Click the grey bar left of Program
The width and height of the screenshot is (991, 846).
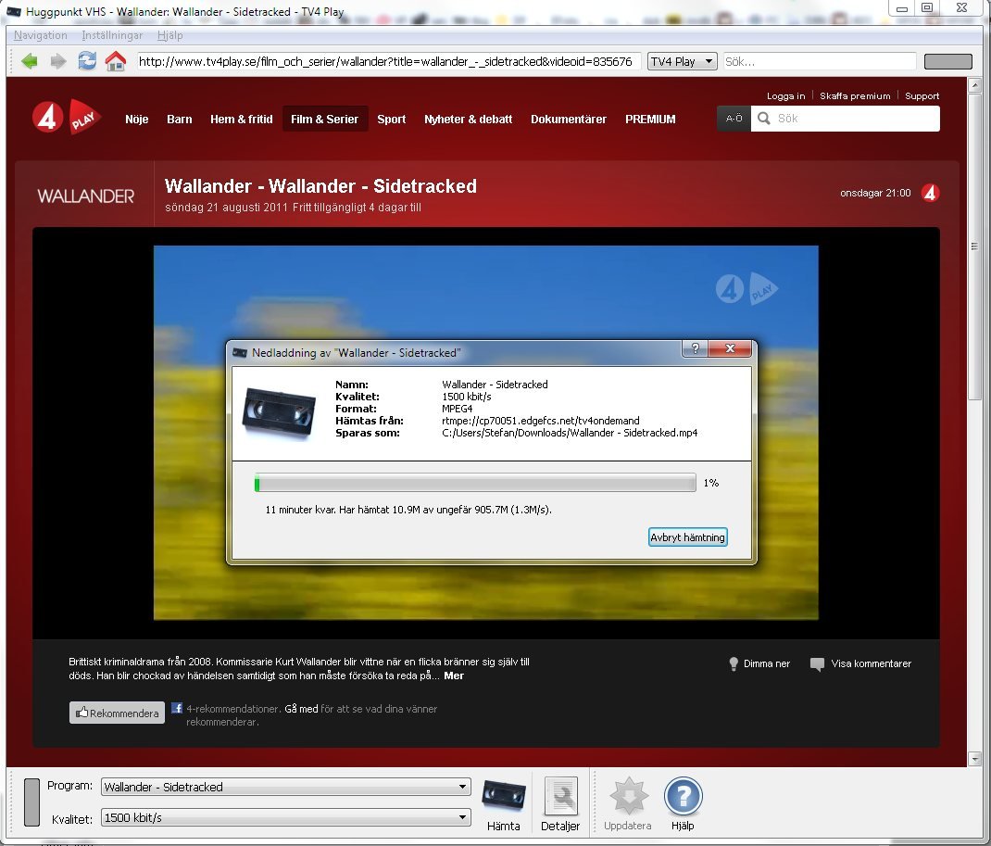tap(31, 802)
